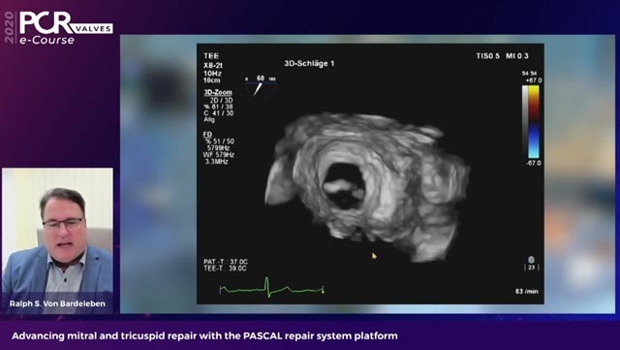Screen dimensions: 620x350
Task: Click the '10cm' depth value
Action: click(x=211, y=80)
